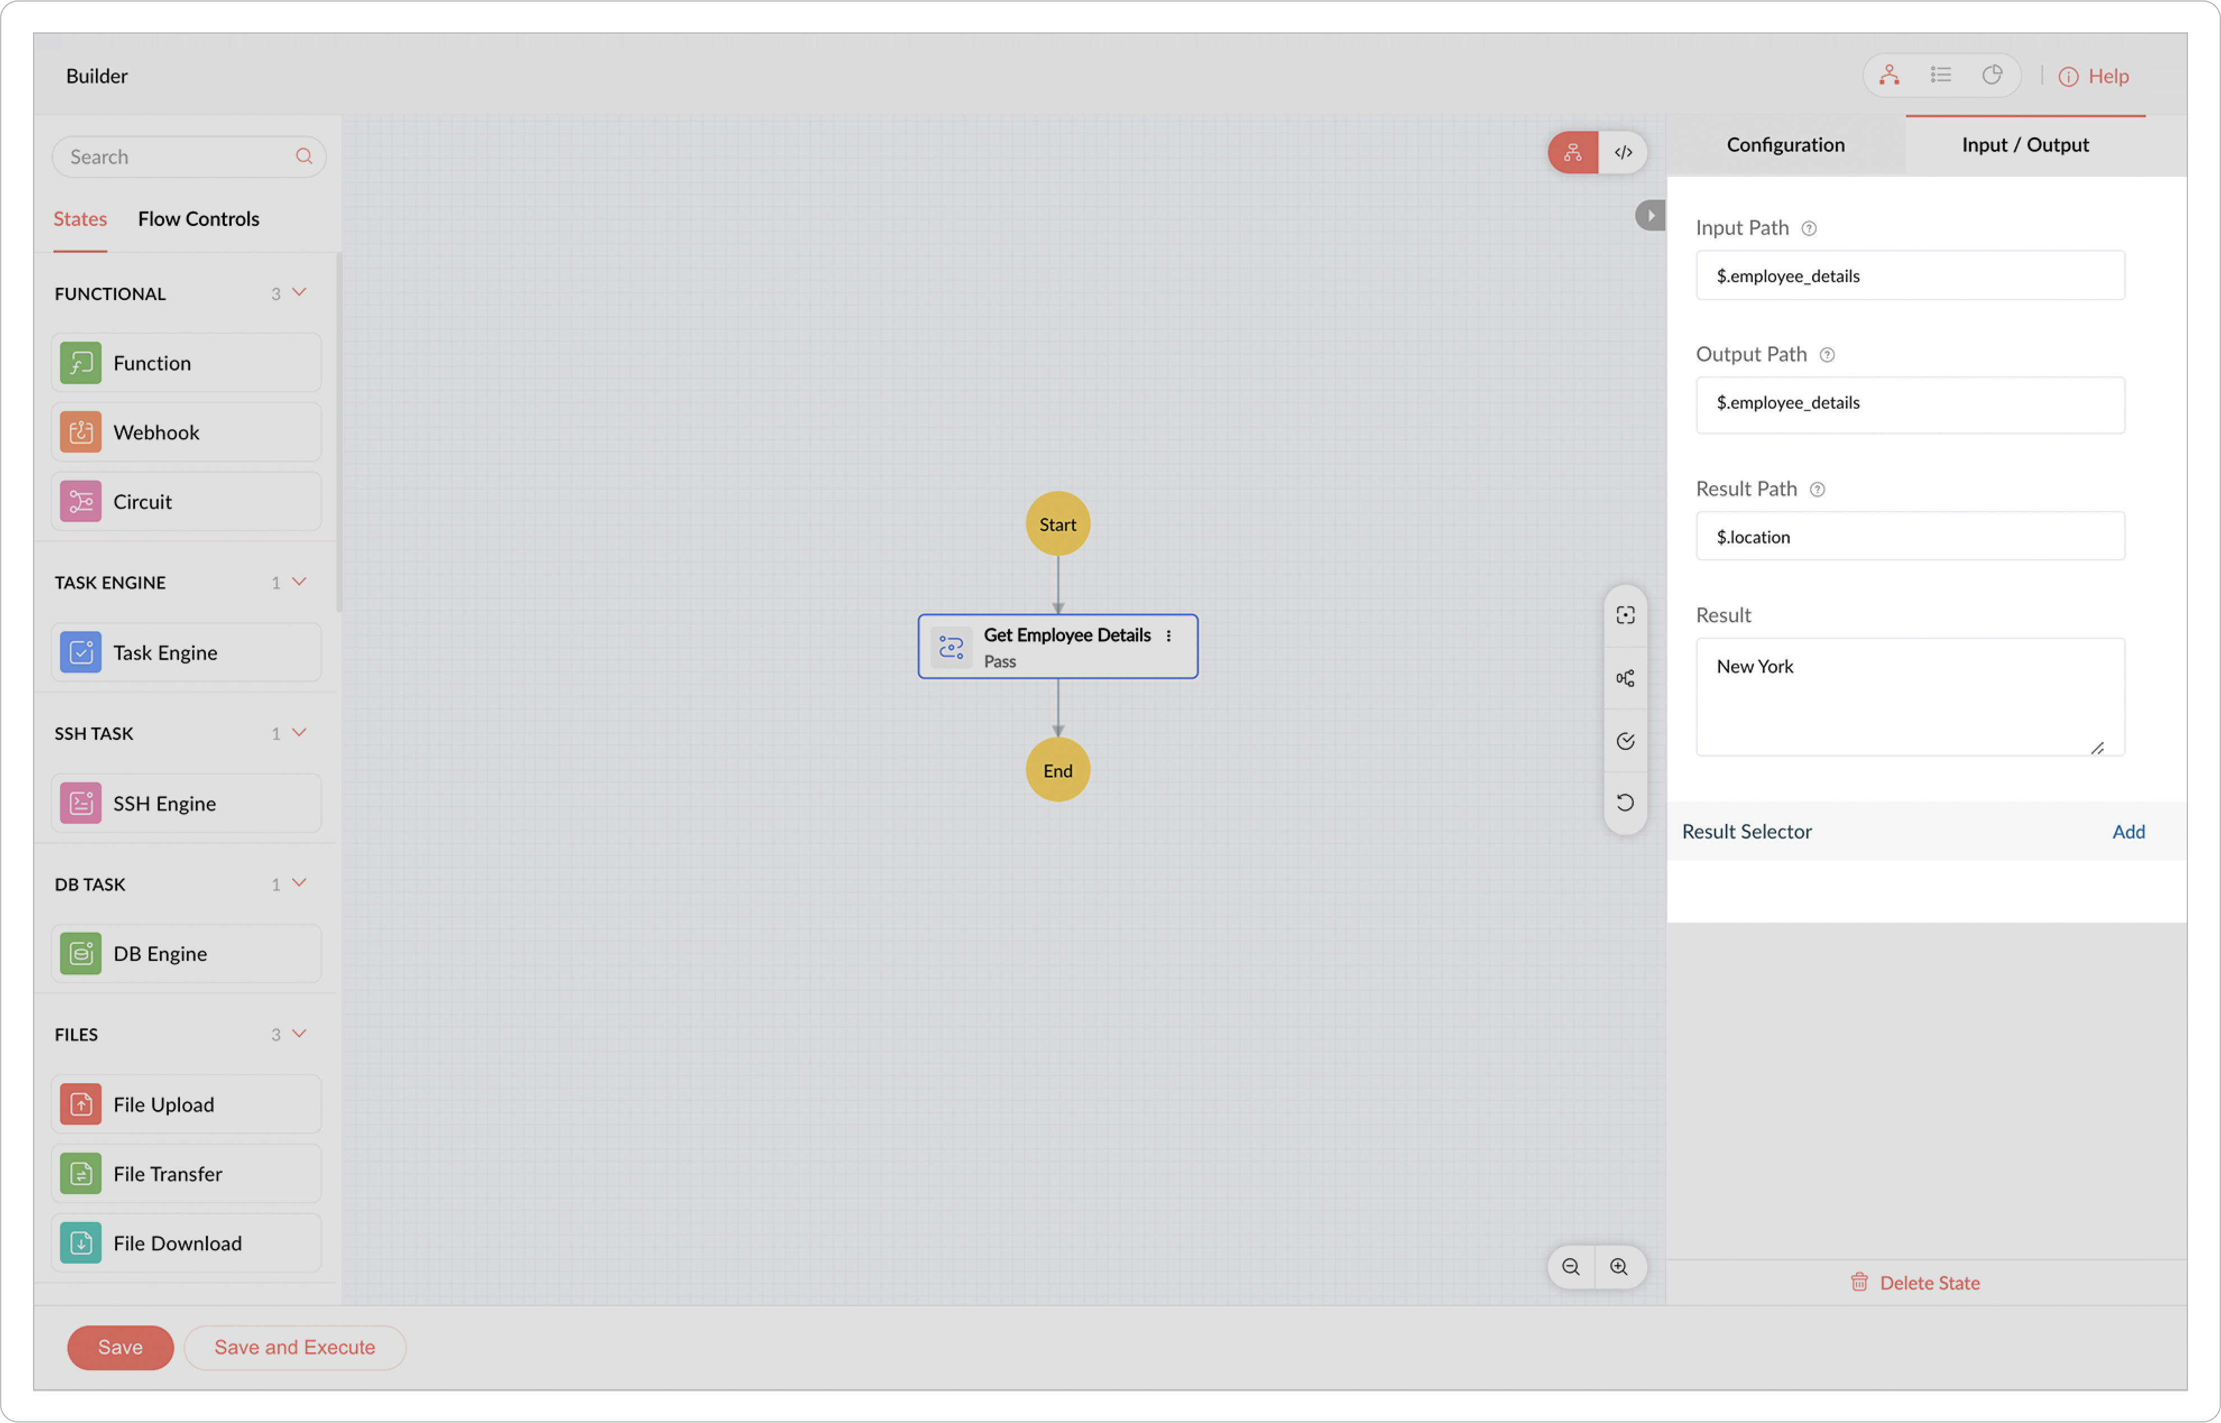Click the three-dot menu on Get Employee Details
The image size is (2221, 1423).
point(1169,635)
